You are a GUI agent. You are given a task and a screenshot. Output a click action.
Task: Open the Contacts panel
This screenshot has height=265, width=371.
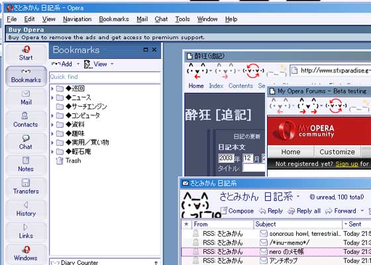pyautogui.click(x=26, y=120)
